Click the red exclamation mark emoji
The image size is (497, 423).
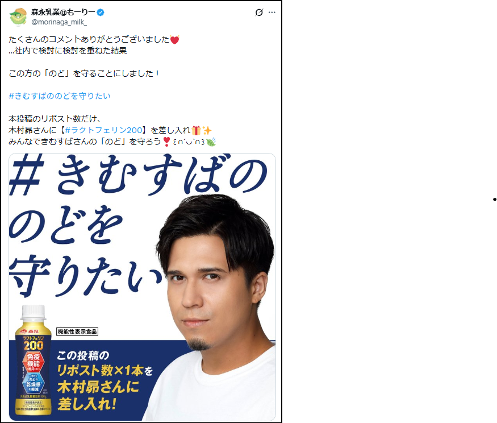click(167, 142)
